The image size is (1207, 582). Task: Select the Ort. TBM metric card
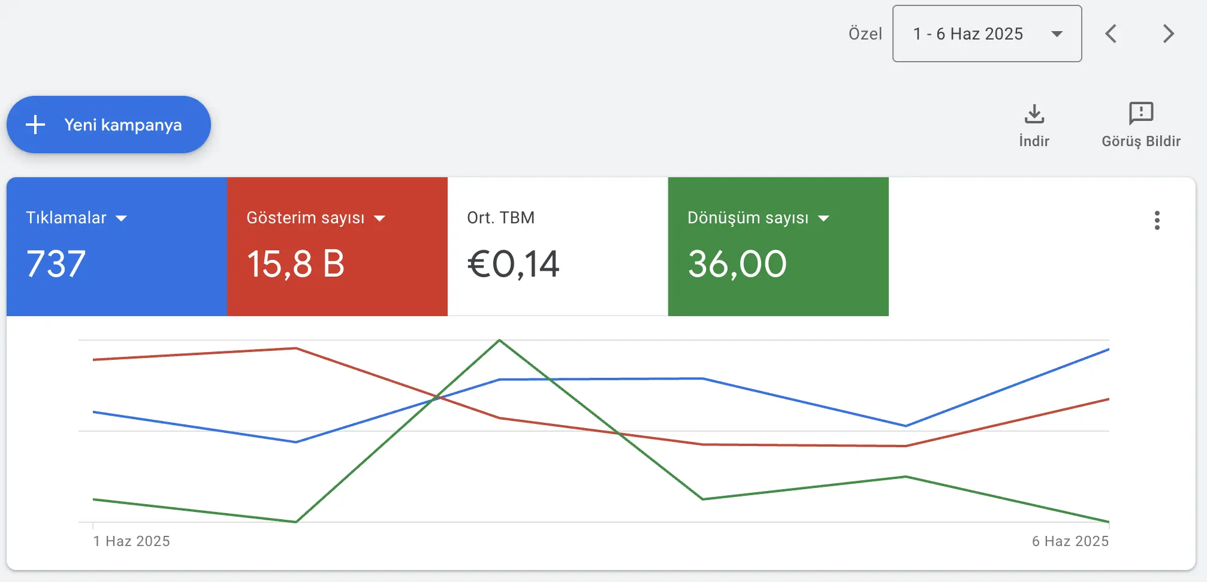coord(557,247)
